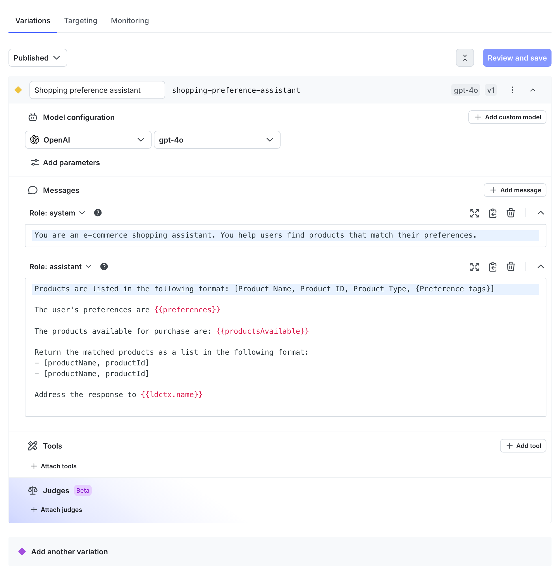Click Add custom model

click(x=507, y=117)
